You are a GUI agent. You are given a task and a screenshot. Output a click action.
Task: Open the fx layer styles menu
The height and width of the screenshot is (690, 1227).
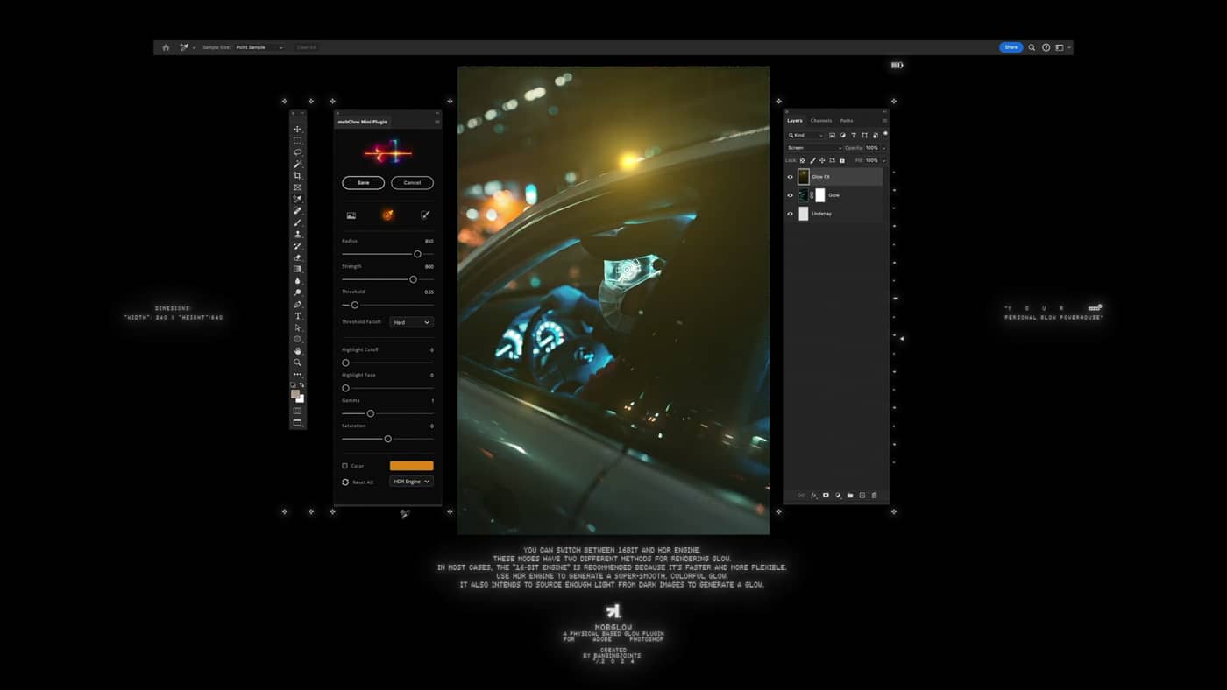point(813,495)
